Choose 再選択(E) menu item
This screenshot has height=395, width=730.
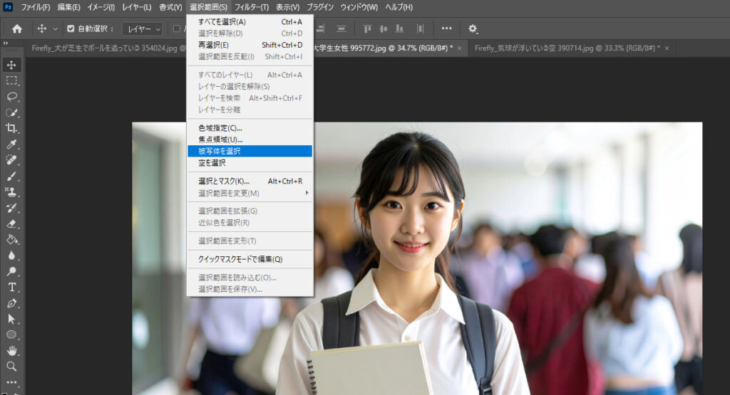click(x=250, y=45)
